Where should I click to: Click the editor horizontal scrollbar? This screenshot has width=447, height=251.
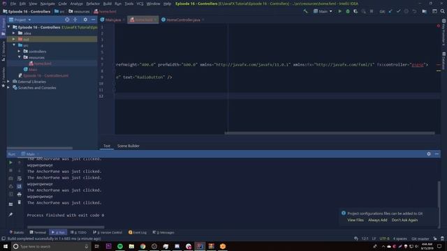coord(330,133)
